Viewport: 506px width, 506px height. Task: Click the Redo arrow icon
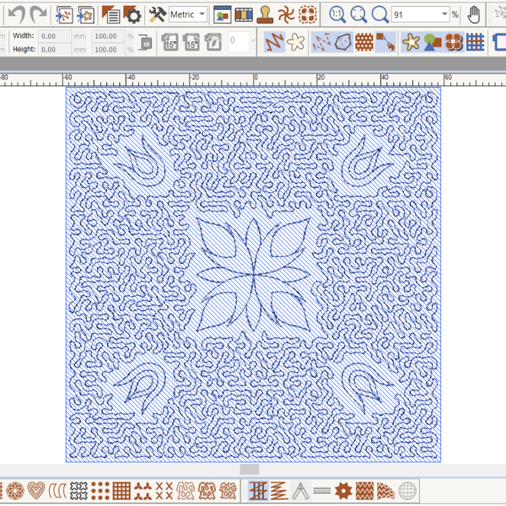point(38,14)
